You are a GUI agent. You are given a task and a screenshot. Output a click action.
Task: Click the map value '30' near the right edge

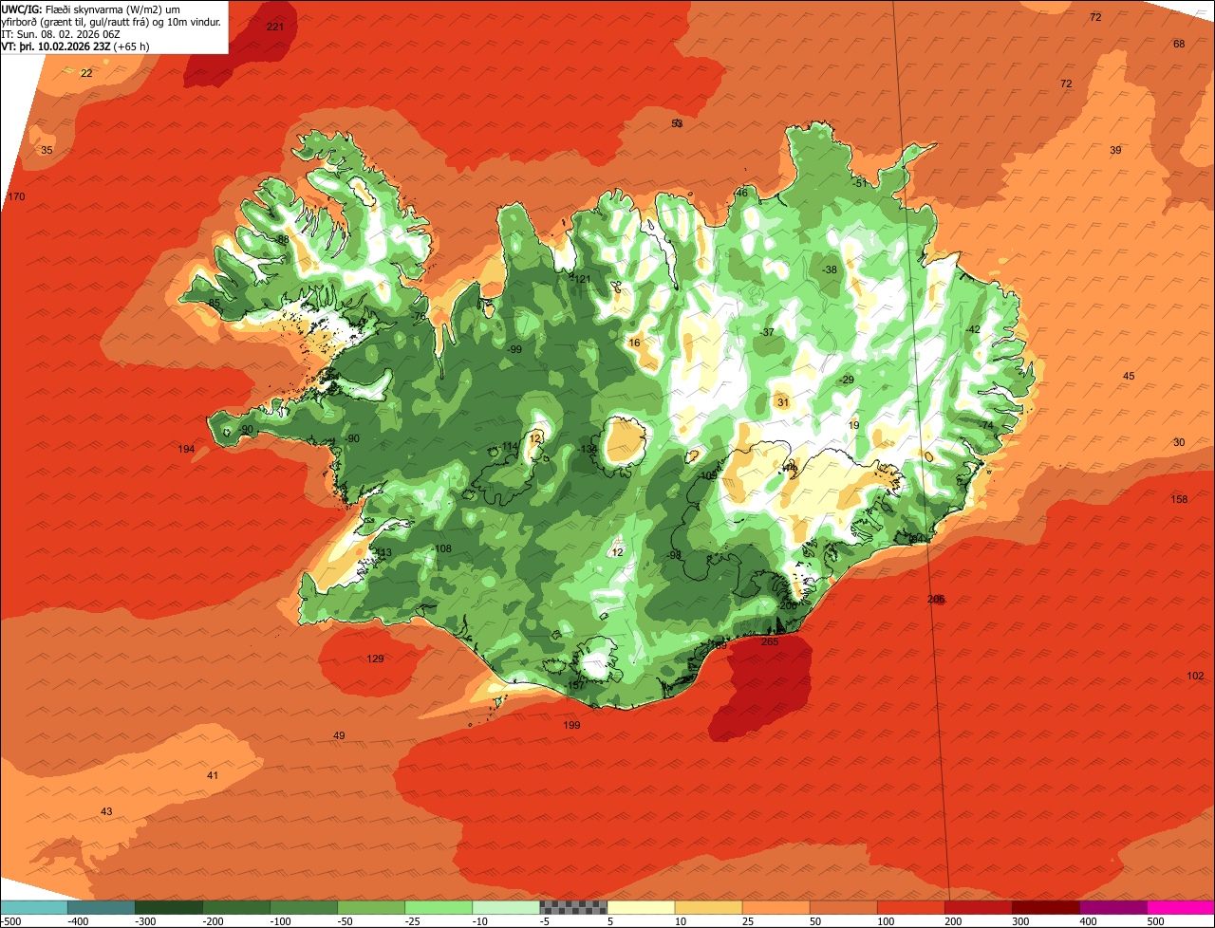coord(1179,443)
